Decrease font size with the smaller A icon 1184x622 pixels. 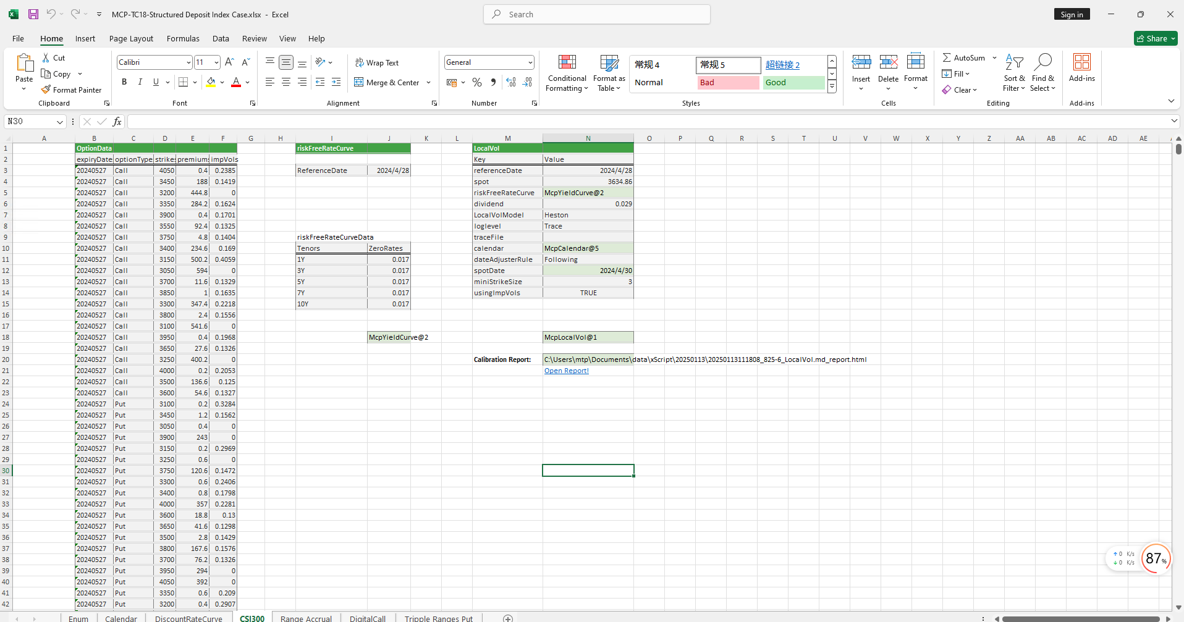coord(245,62)
